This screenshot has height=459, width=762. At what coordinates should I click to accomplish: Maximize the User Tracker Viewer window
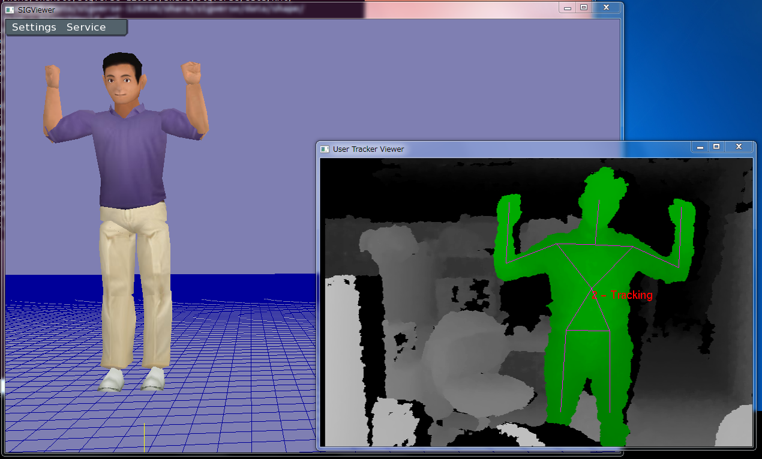[x=716, y=147]
